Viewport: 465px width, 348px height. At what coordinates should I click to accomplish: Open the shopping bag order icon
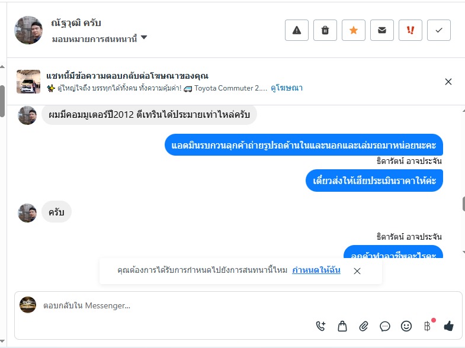click(342, 326)
